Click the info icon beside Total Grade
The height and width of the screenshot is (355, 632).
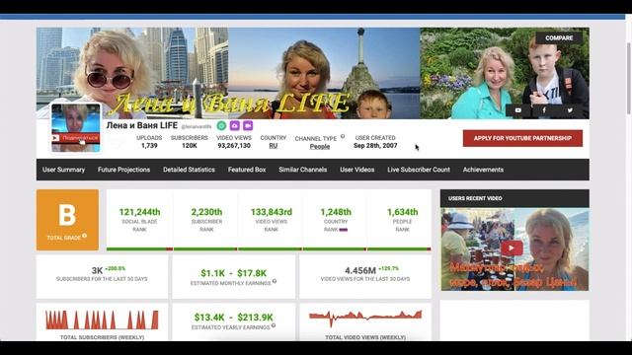pyautogui.click(x=85, y=236)
